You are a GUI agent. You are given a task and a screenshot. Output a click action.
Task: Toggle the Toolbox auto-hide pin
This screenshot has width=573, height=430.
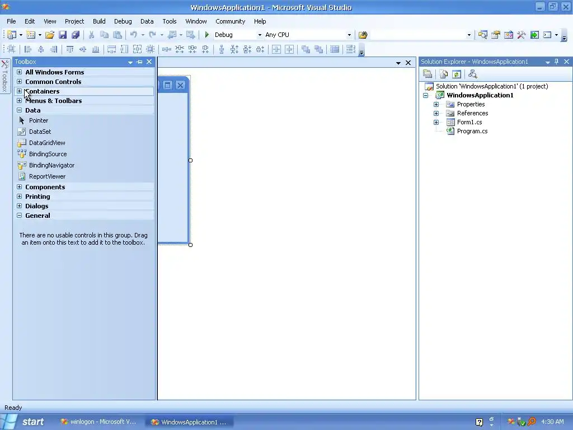[139, 62]
